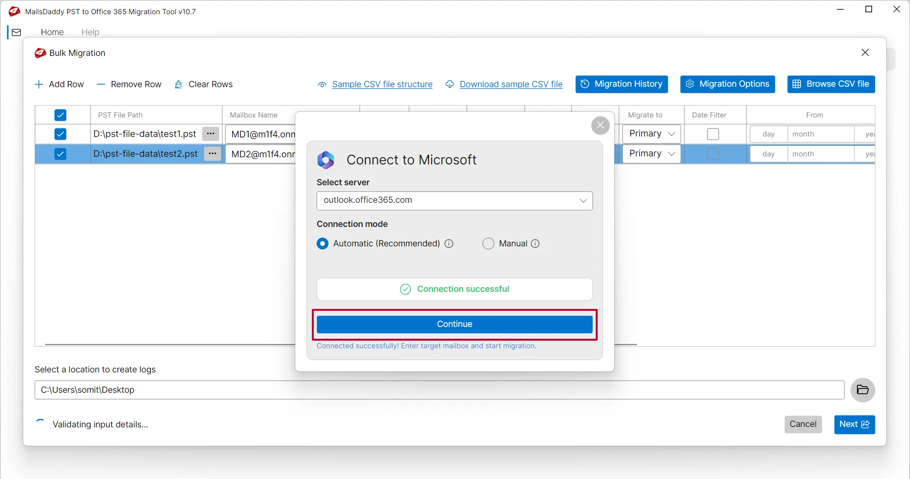The width and height of the screenshot is (910, 479).
Task: Toggle the select-all header checkbox
Action: point(60,115)
